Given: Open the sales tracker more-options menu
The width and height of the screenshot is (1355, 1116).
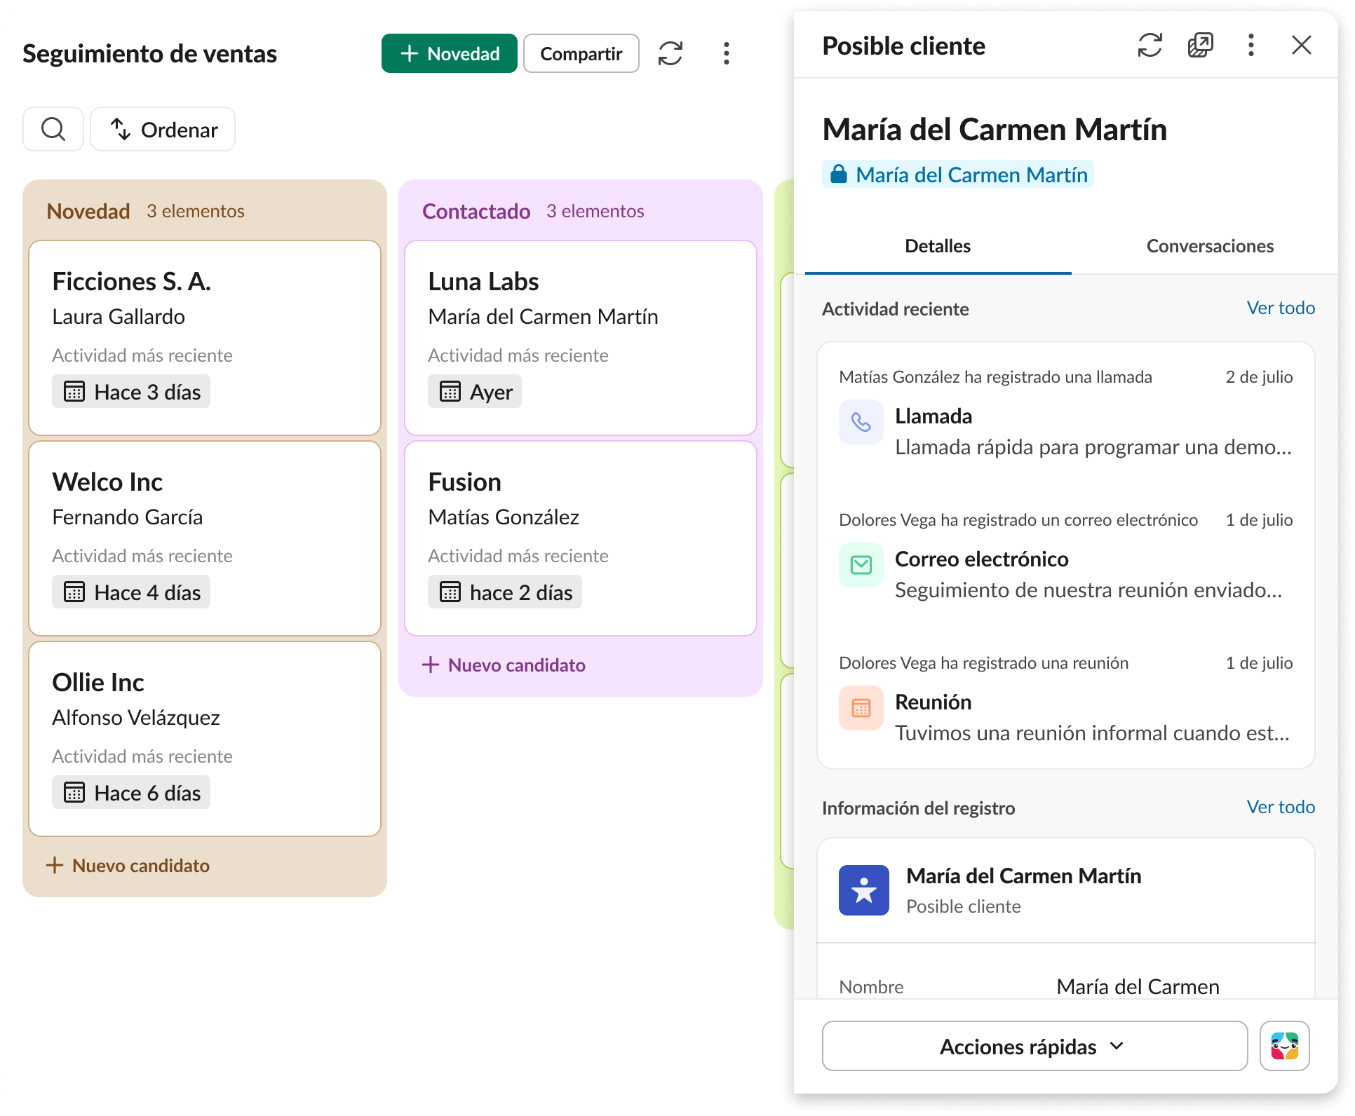Looking at the screenshot, I should (727, 53).
